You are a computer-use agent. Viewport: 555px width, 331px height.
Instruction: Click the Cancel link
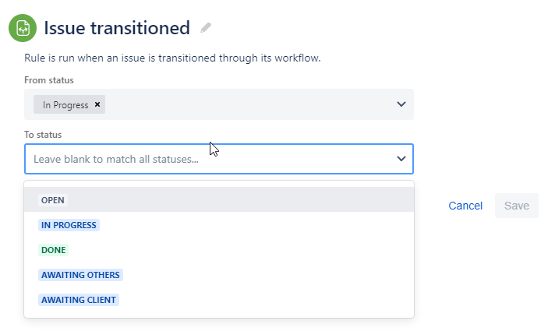click(465, 206)
